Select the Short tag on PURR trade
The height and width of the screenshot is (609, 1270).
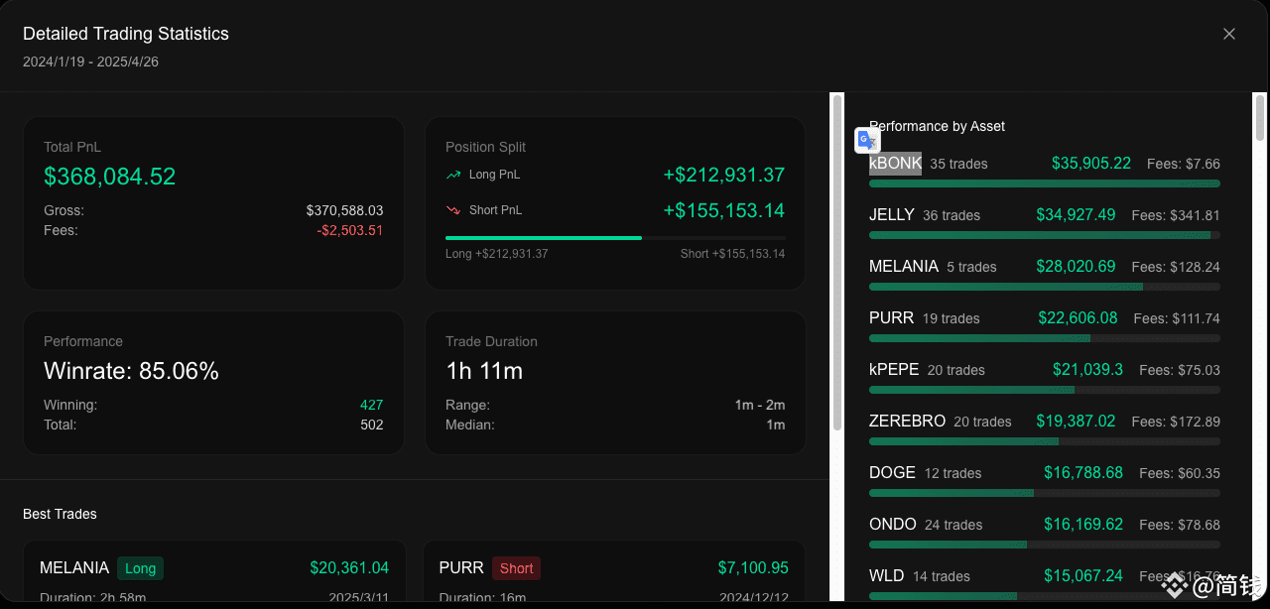pos(516,568)
